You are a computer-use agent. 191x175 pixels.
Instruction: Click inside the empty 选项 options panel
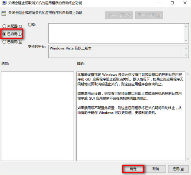(x=37, y=116)
